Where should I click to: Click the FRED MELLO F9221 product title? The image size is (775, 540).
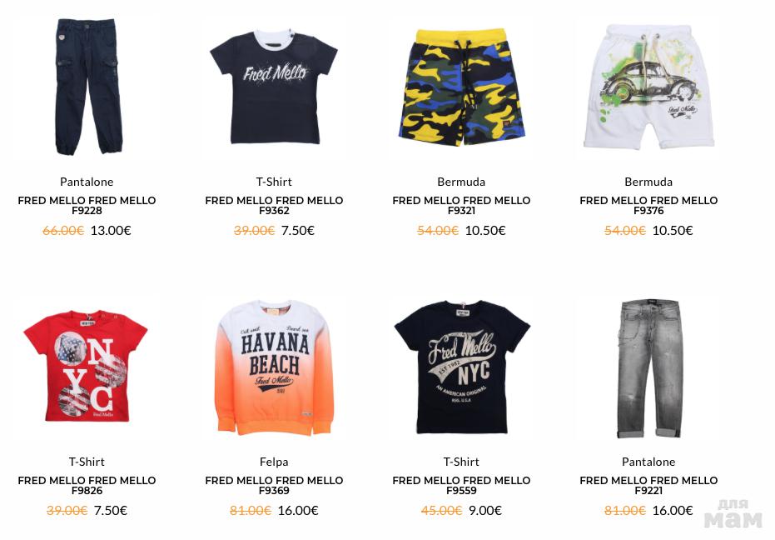[x=648, y=485]
